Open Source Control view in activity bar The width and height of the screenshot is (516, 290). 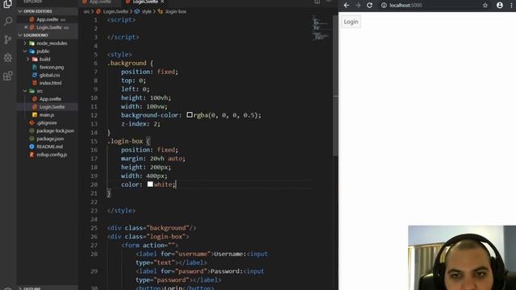pos(7,39)
